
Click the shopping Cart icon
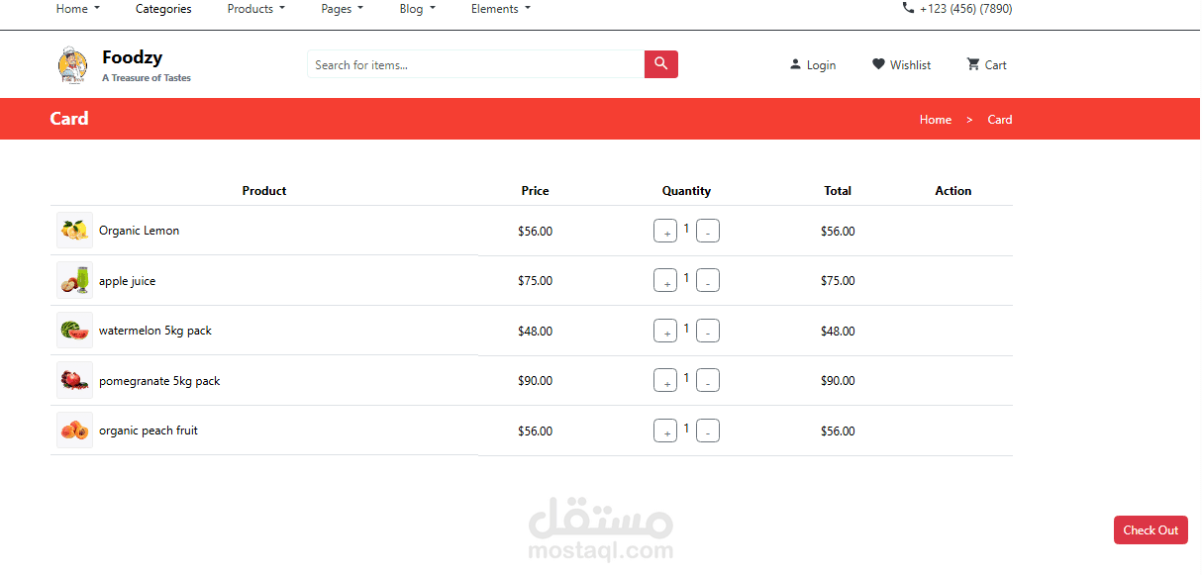(x=973, y=64)
